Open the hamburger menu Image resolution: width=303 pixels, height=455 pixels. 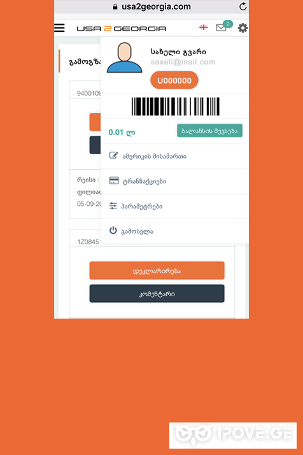pyautogui.click(x=59, y=28)
